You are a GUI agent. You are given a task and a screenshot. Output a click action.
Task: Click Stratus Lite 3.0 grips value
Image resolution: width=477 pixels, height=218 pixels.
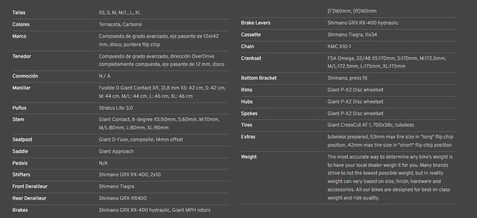(116, 108)
